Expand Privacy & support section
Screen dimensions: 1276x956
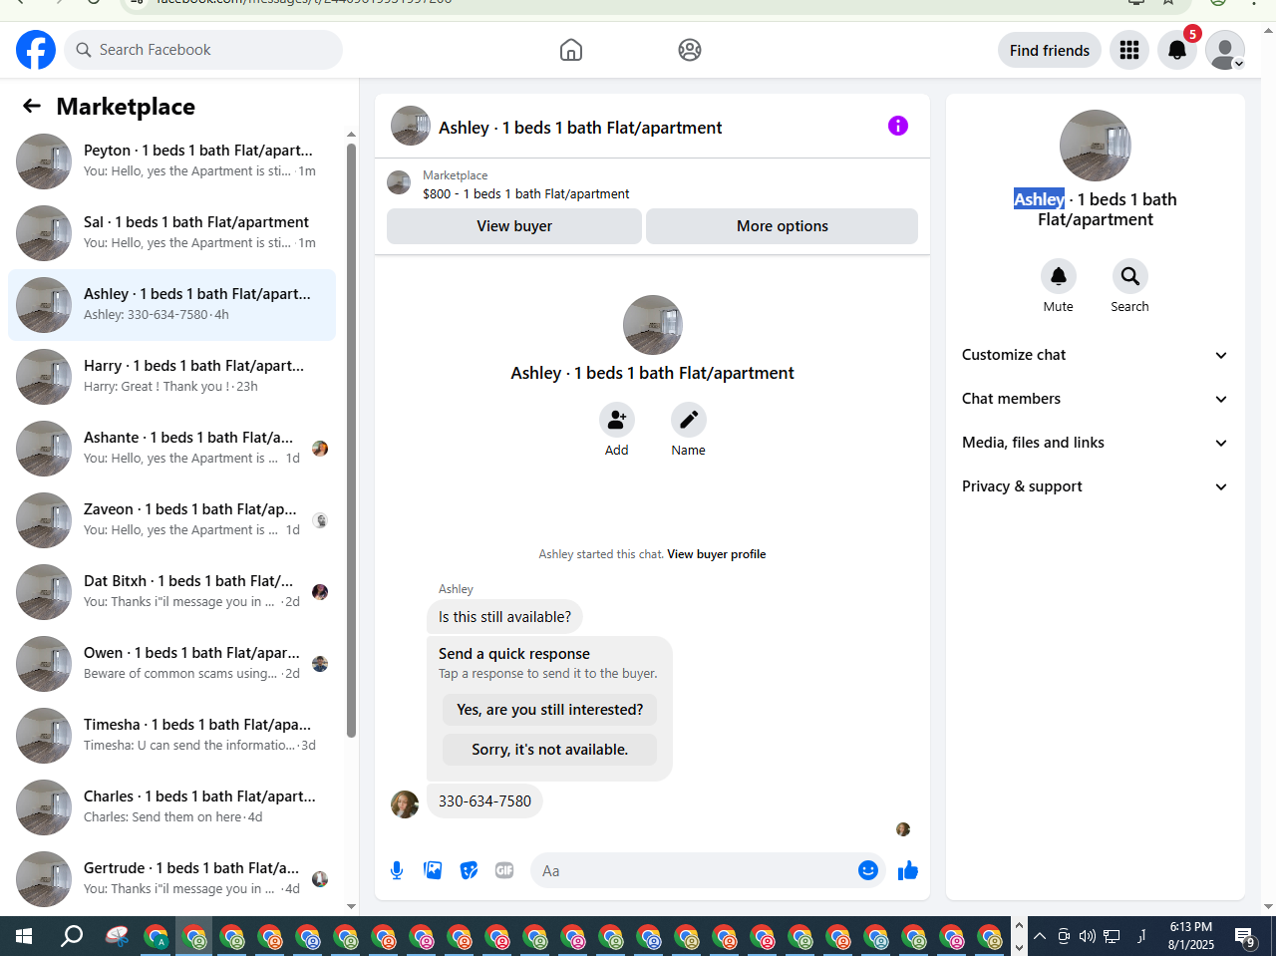(1096, 486)
